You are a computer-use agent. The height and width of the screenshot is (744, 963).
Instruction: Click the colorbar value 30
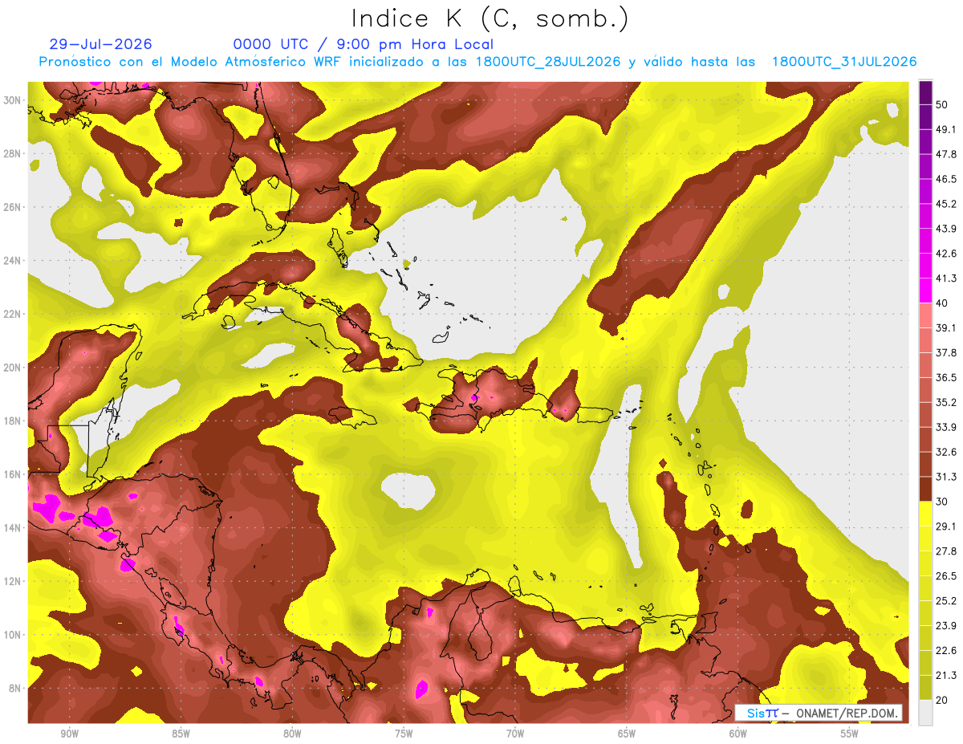943,502
